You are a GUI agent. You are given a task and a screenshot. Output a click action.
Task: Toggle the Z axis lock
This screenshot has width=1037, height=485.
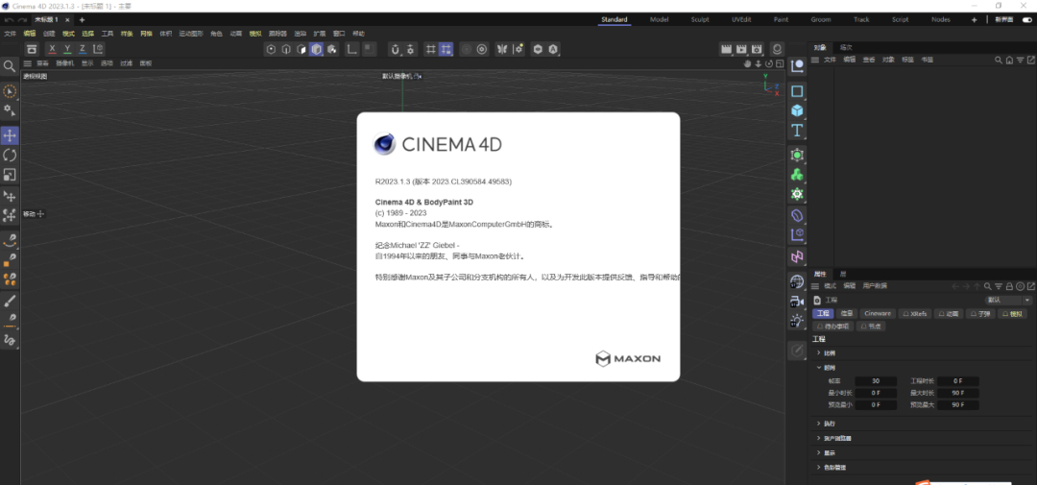tap(83, 49)
